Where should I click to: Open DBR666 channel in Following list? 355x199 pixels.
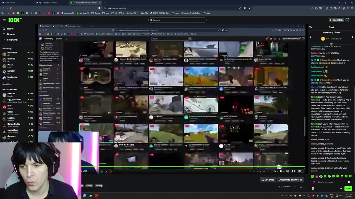(18, 60)
